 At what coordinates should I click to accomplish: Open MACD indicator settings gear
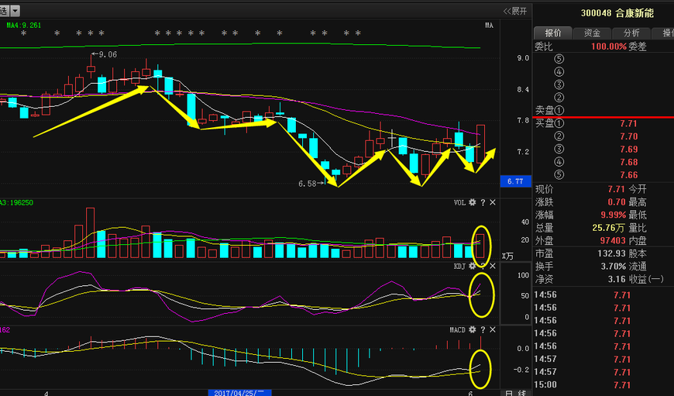473,329
